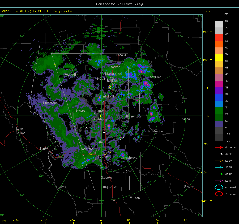This screenshot has height=224, width=239.
Task: Click the Drumheller town label
Action: 156,131
